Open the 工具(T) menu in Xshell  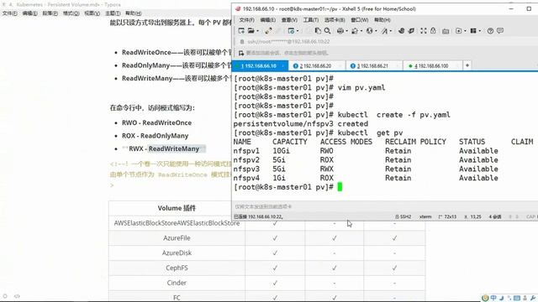coord(311,20)
